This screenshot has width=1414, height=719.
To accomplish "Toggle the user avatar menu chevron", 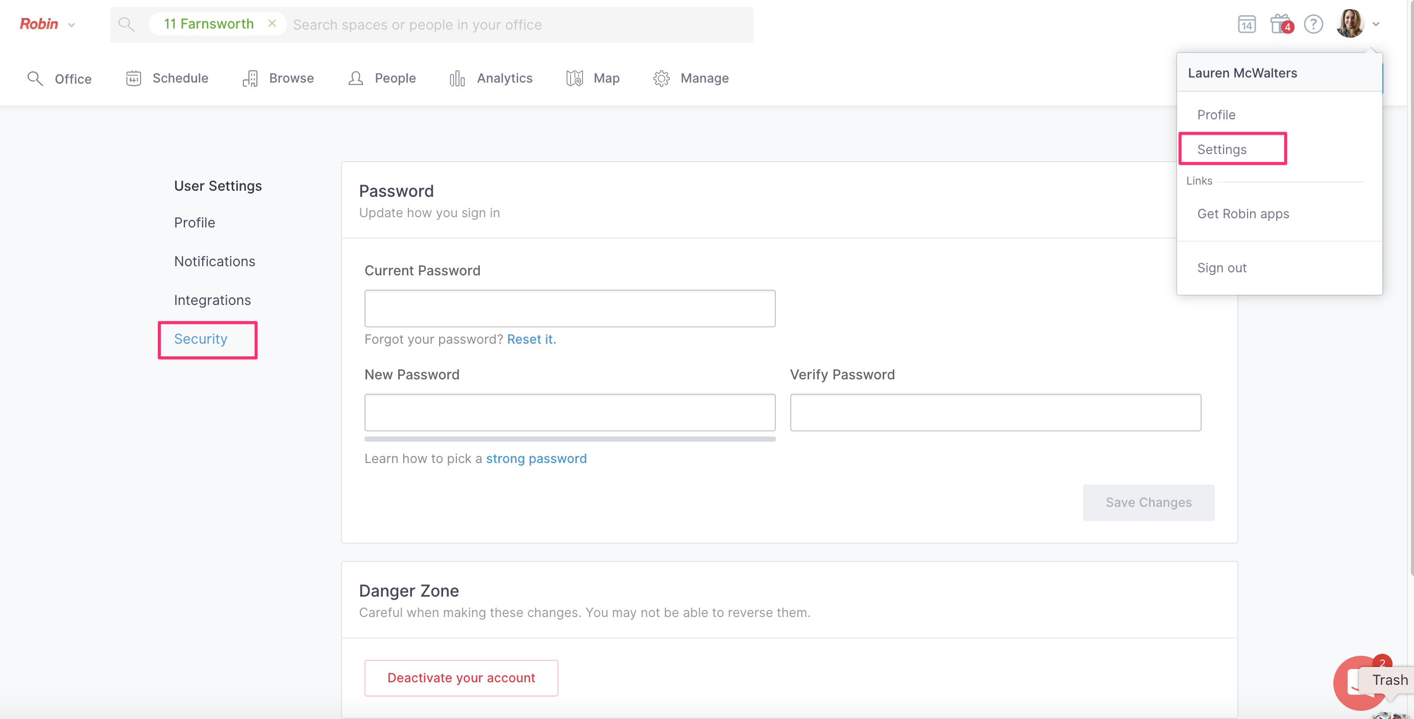I will coord(1376,24).
